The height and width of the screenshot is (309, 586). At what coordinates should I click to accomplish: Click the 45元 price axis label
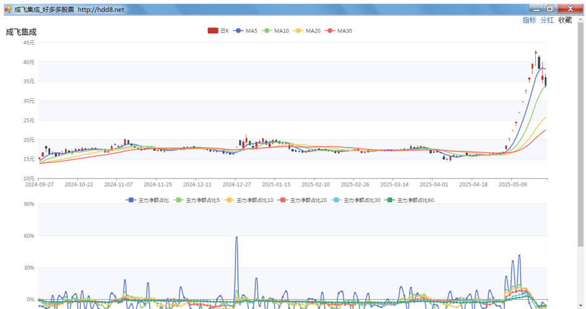[x=29, y=43]
